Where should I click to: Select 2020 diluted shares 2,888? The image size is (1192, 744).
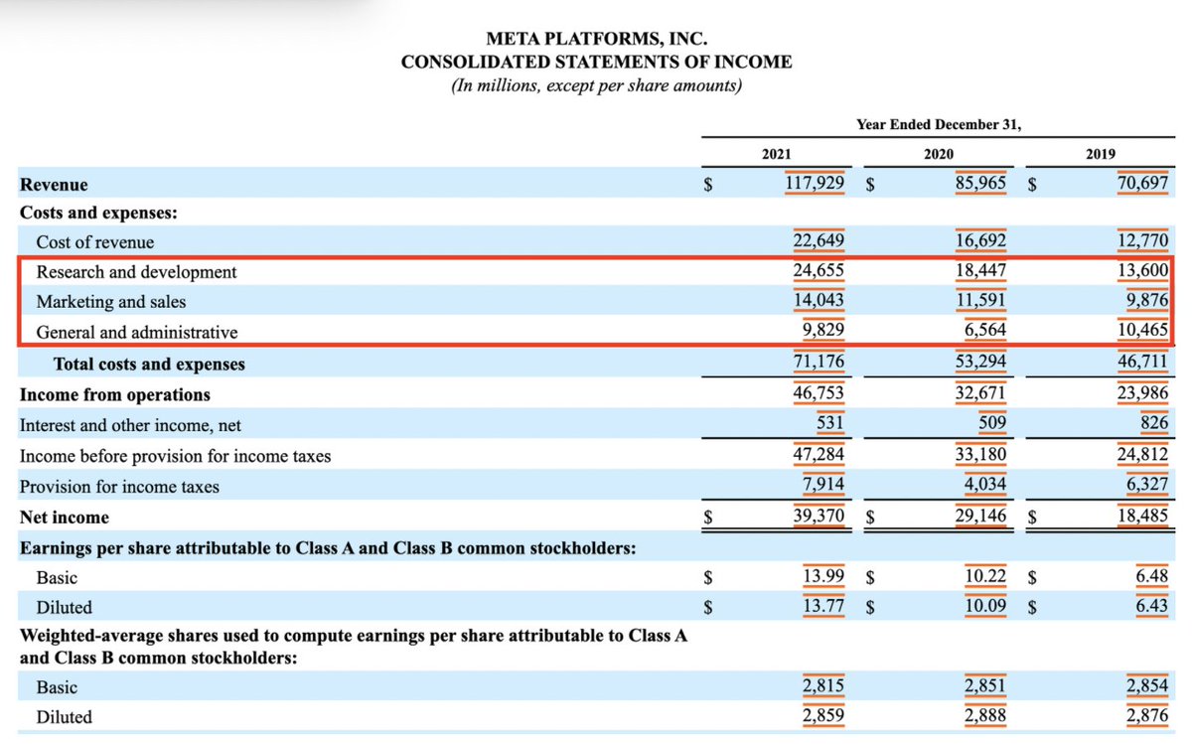(985, 716)
